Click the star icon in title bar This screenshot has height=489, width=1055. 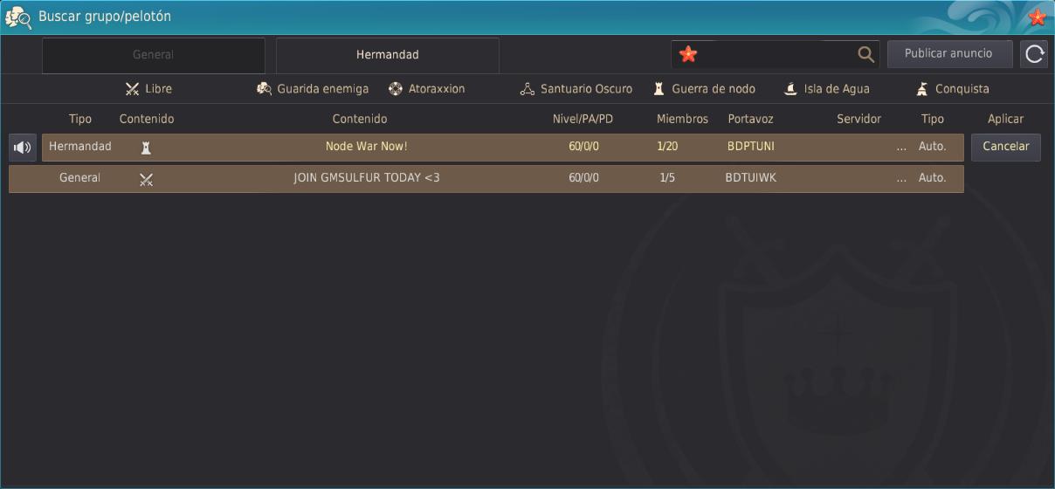point(1037,17)
